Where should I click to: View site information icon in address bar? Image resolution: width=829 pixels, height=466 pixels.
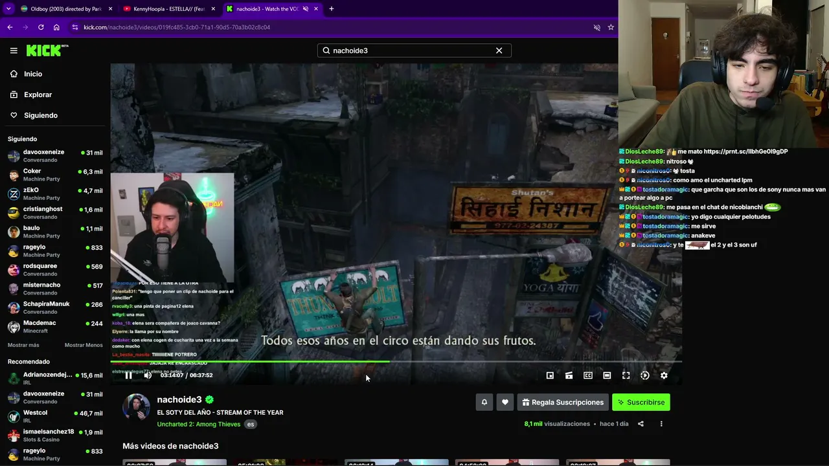tap(75, 27)
